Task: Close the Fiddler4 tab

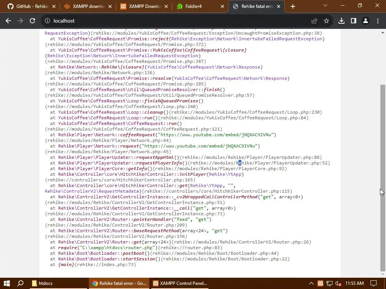Action: pyautogui.click(x=222, y=6)
